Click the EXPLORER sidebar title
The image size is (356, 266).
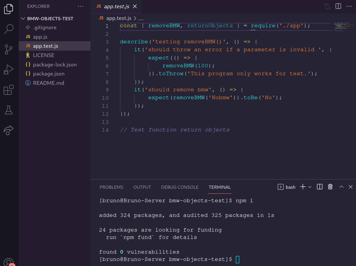(x=38, y=6)
